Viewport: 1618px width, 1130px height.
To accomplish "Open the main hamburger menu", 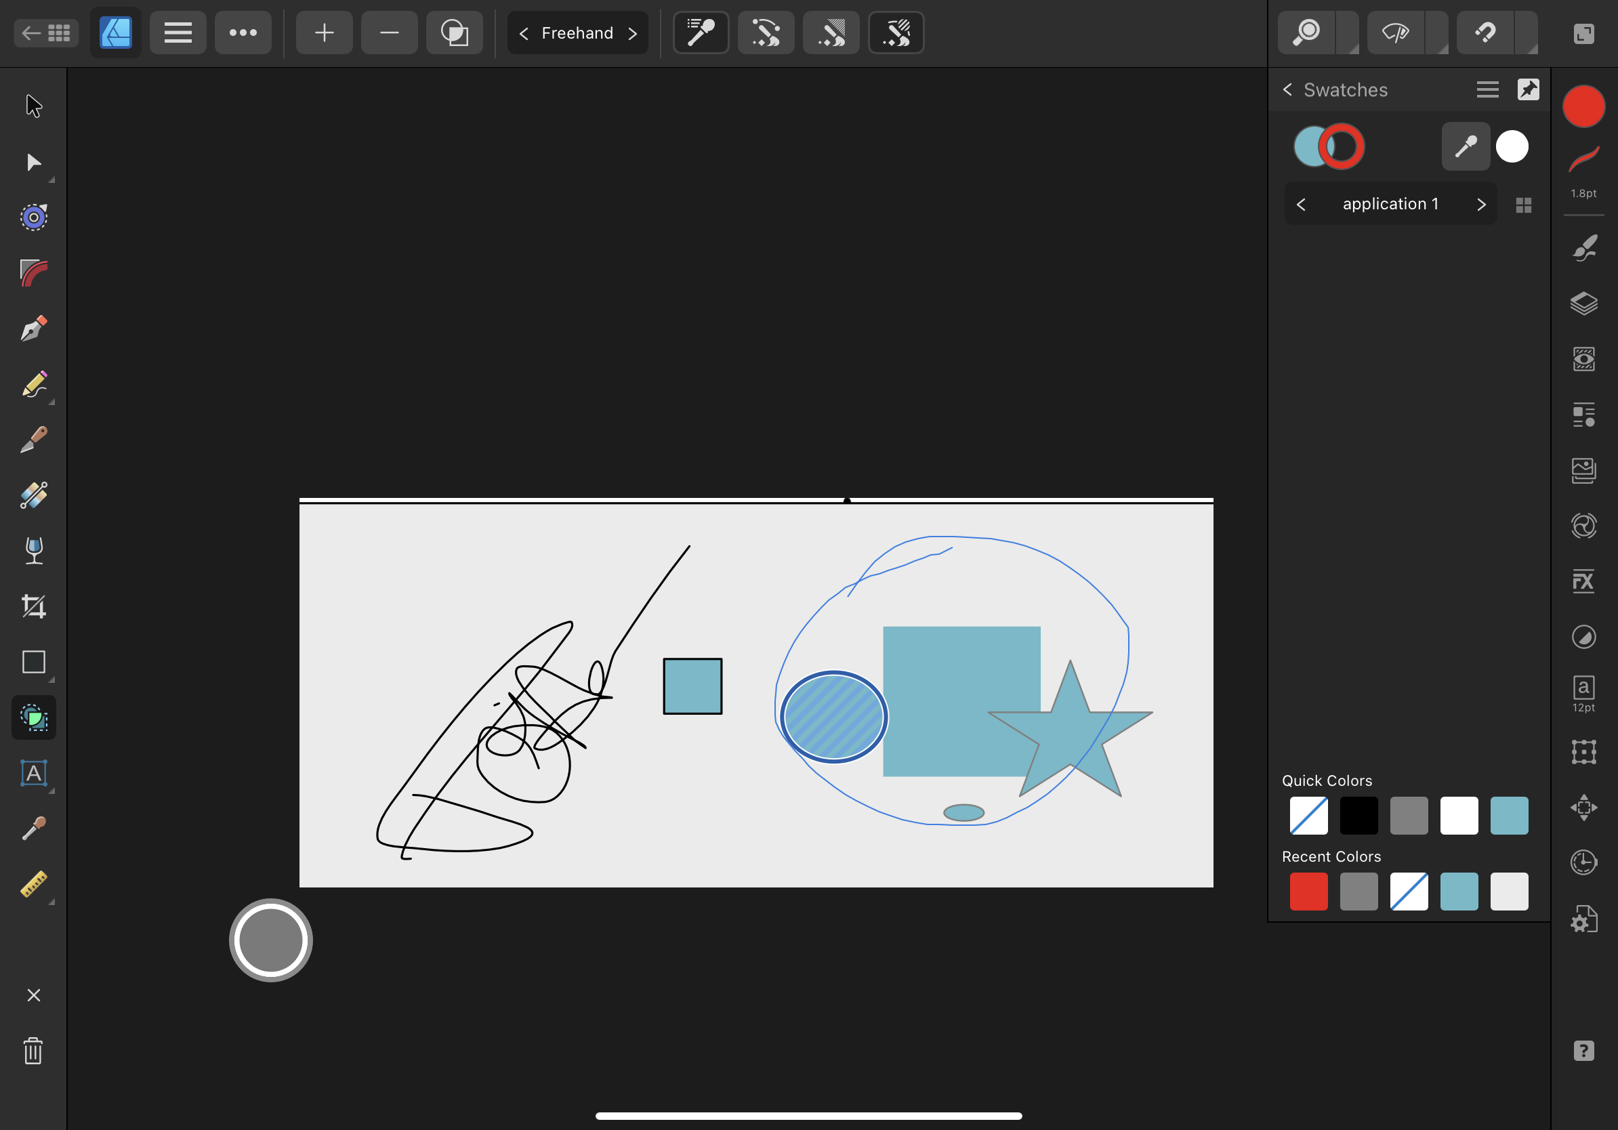I will tap(178, 33).
